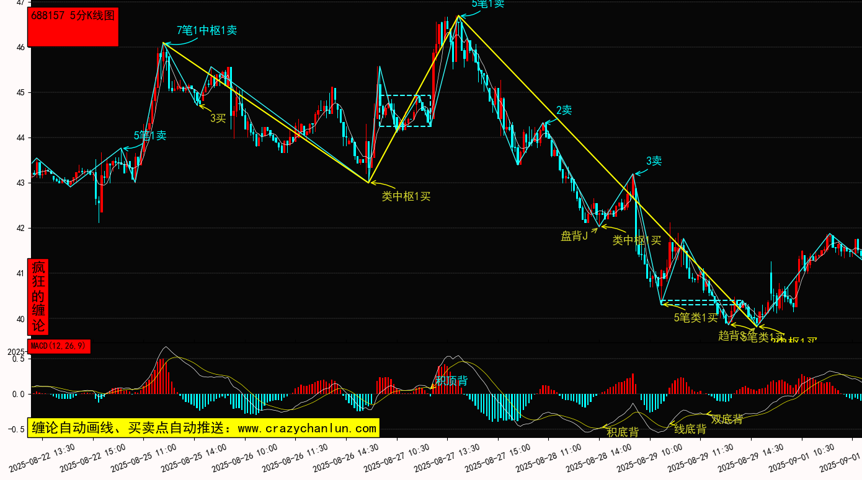Select the 积顶背 MACD divergence label
Image resolution: width=862 pixels, height=480 pixels.
pos(451,381)
